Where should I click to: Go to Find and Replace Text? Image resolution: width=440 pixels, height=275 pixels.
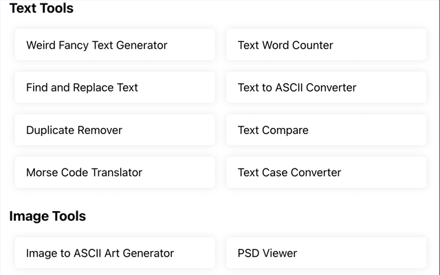point(82,88)
